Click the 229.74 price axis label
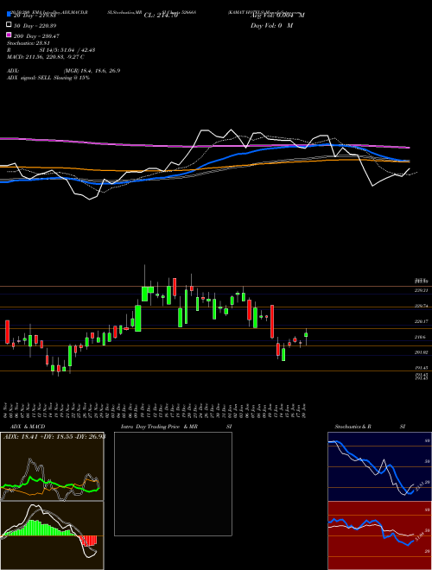This screenshot has width=432, height=570. [x=421, y=306]
